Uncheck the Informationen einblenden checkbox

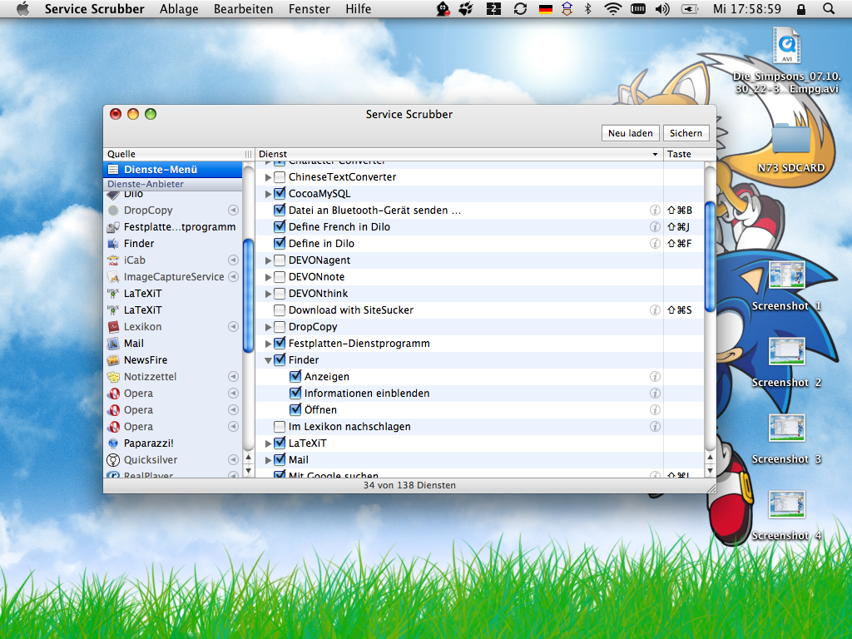(x=295, y=394)
